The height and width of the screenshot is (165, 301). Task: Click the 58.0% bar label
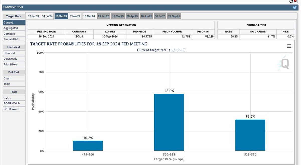169,91
